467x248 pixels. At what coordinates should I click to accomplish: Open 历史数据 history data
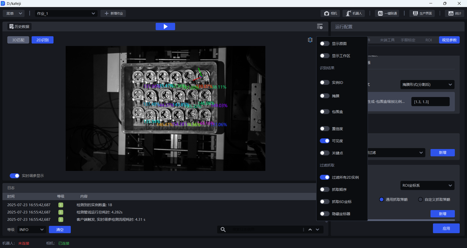point(20,27)
